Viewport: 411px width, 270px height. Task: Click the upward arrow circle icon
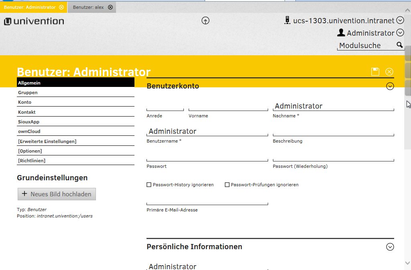pyautogui.click(x=205, y=21)
